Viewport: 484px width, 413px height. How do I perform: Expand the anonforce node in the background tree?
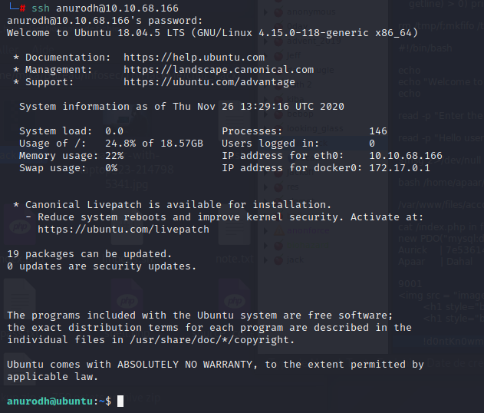coord(265,231)
